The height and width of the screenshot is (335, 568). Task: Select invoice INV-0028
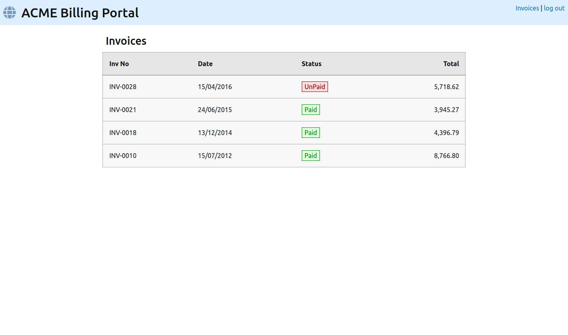coord(123,87)
